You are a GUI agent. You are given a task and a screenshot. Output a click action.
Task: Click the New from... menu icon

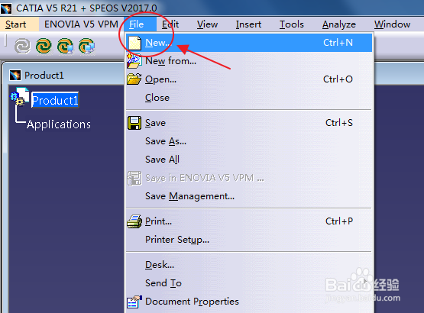click(134, 61)
